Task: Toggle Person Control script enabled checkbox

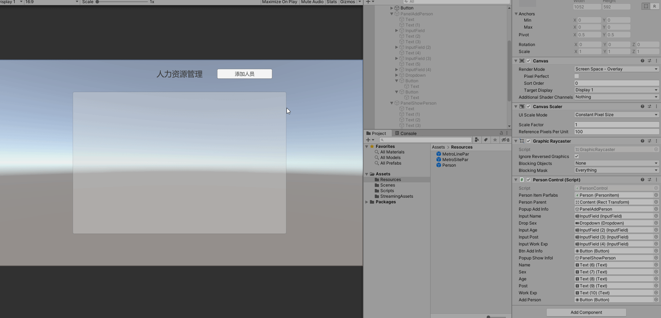Action: tap(529, 180)
